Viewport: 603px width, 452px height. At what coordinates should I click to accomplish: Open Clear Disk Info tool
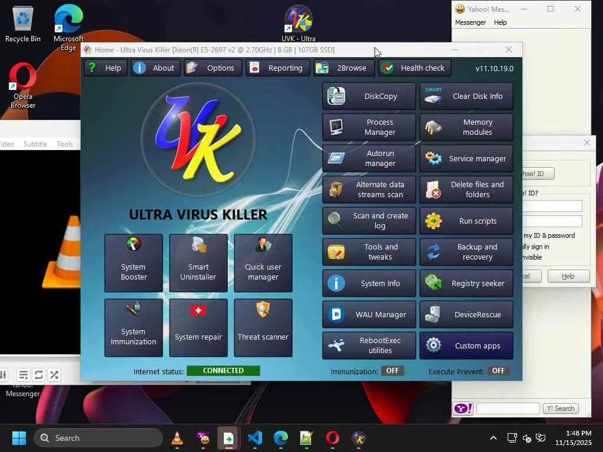point(466,96)
